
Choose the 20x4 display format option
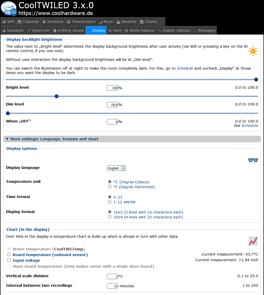(x=110, y=217)
